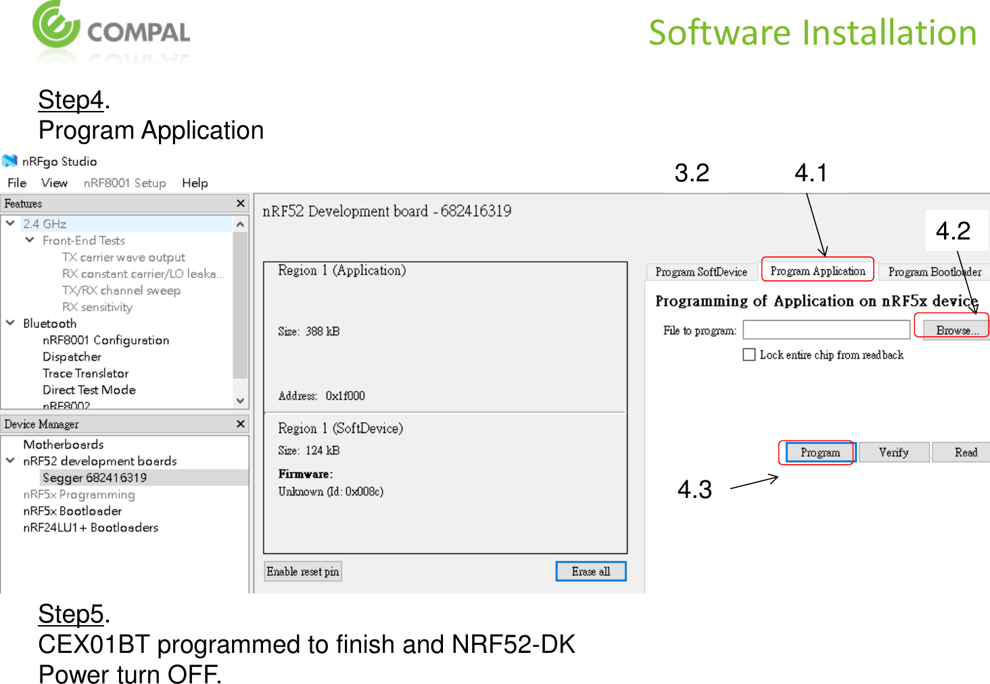Click the Browse button

956,330
